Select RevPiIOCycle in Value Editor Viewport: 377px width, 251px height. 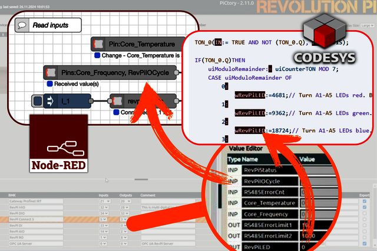[x=270, y=181]
